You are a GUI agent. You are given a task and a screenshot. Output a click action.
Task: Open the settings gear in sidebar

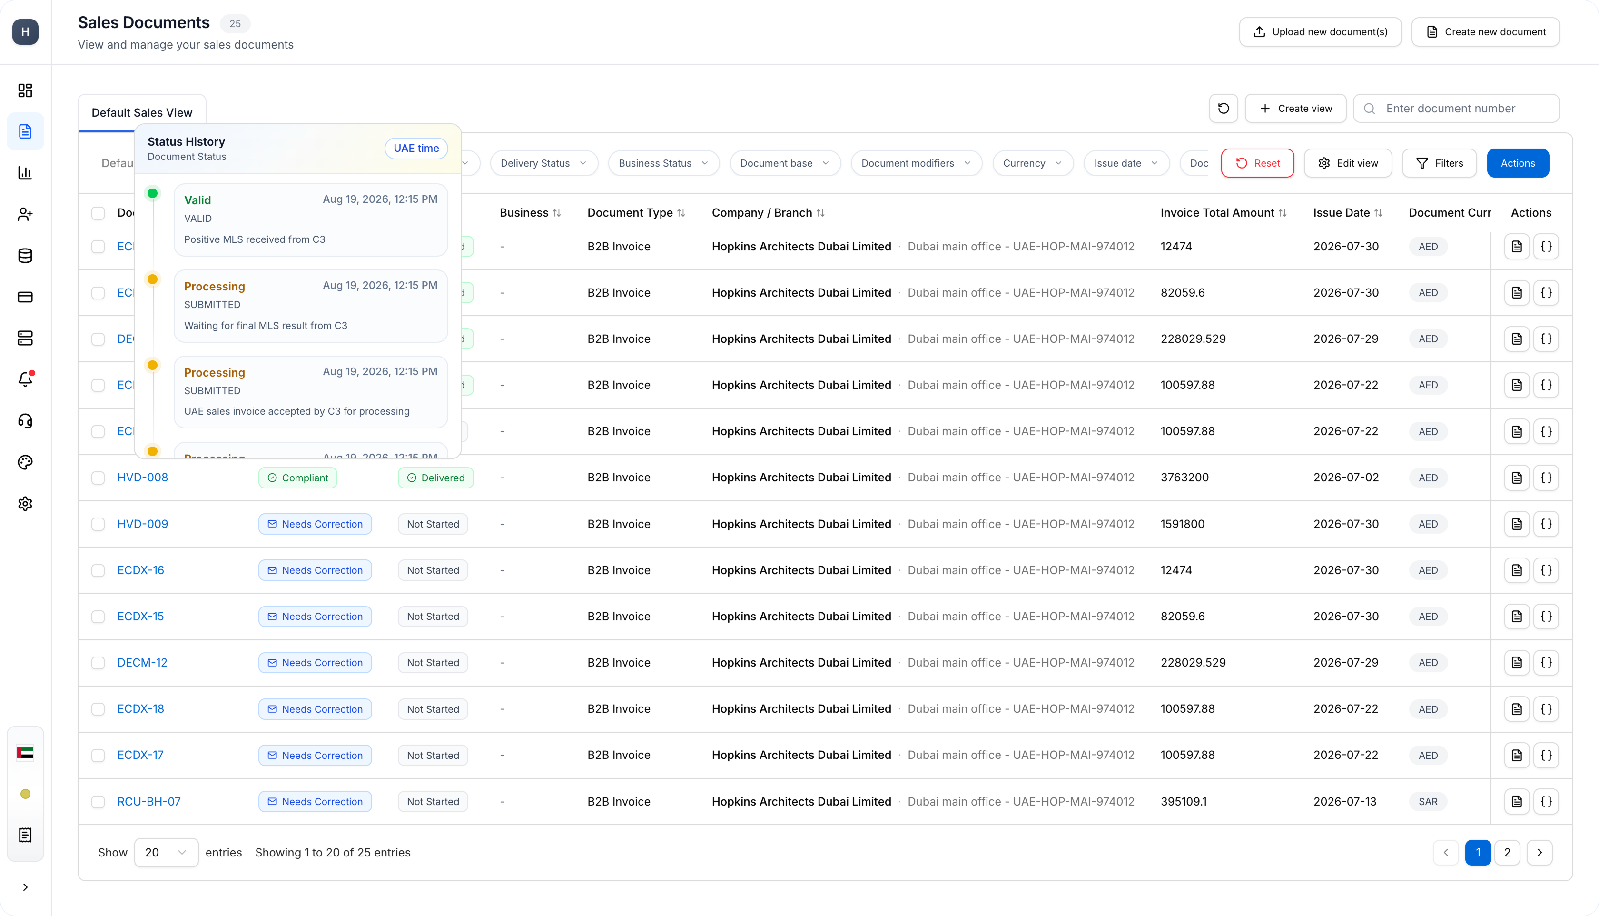tap(25, 503)
